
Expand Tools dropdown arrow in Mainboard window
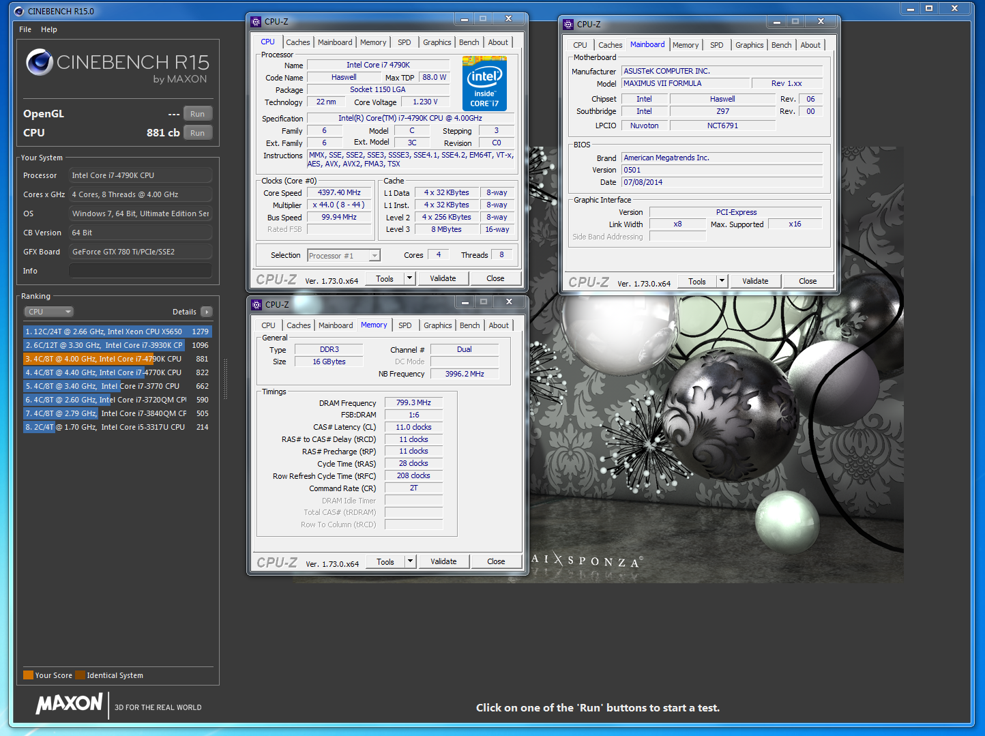722,281
